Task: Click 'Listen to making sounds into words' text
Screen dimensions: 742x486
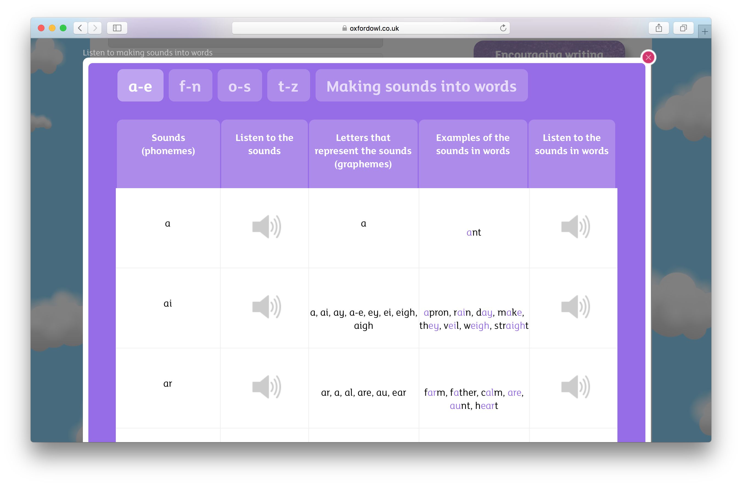Action: 148,53
